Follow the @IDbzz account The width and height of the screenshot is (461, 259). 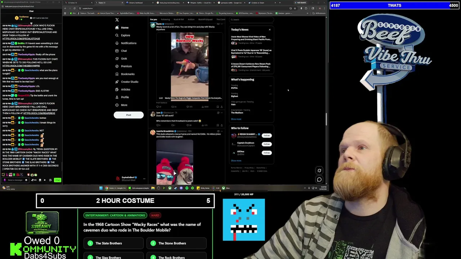267,153
